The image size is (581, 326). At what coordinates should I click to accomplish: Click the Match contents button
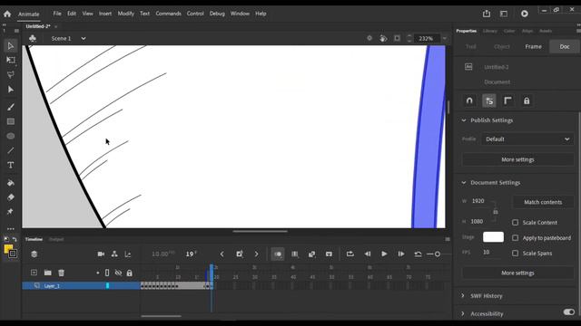(x=543, y=202)
